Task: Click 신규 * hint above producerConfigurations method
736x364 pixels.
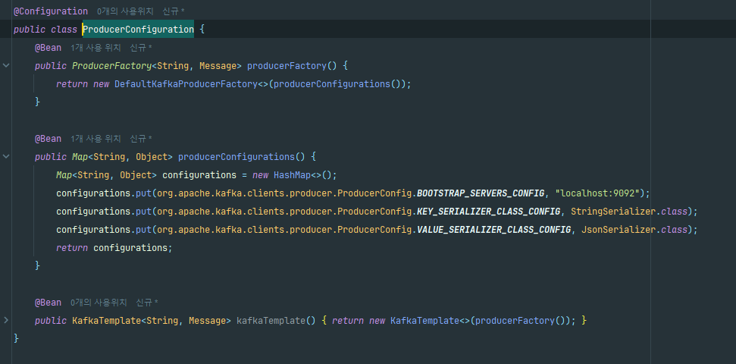Action: coord(141,139)
